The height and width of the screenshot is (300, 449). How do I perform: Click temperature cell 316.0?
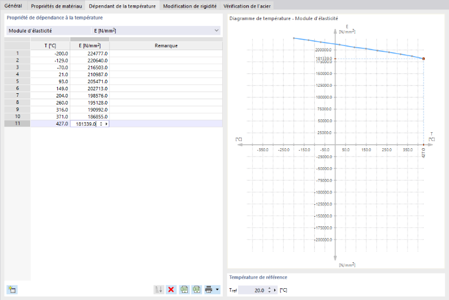tap(50, 110)
